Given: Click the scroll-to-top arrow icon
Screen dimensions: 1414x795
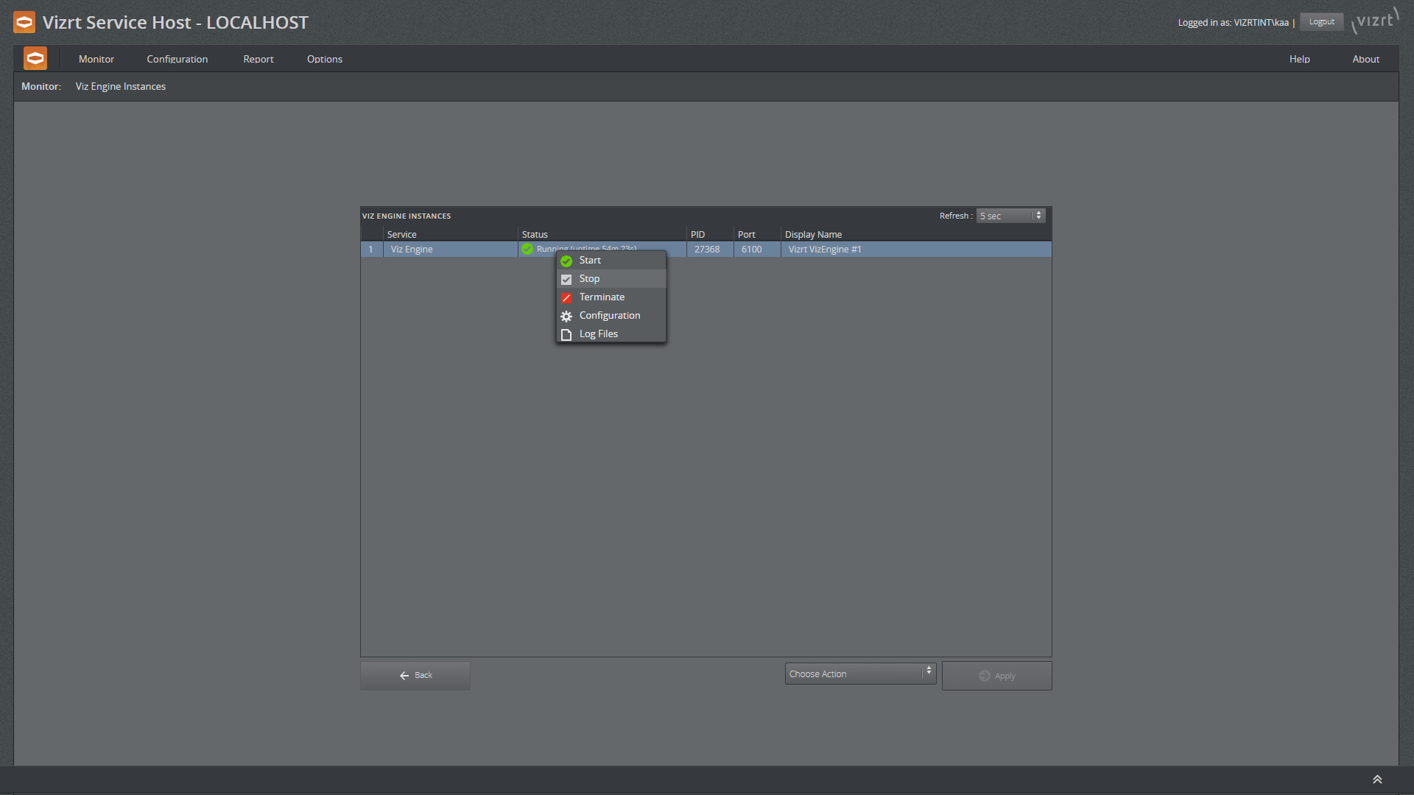Looking at the screenshot, I should click(x=1378, y=779).
